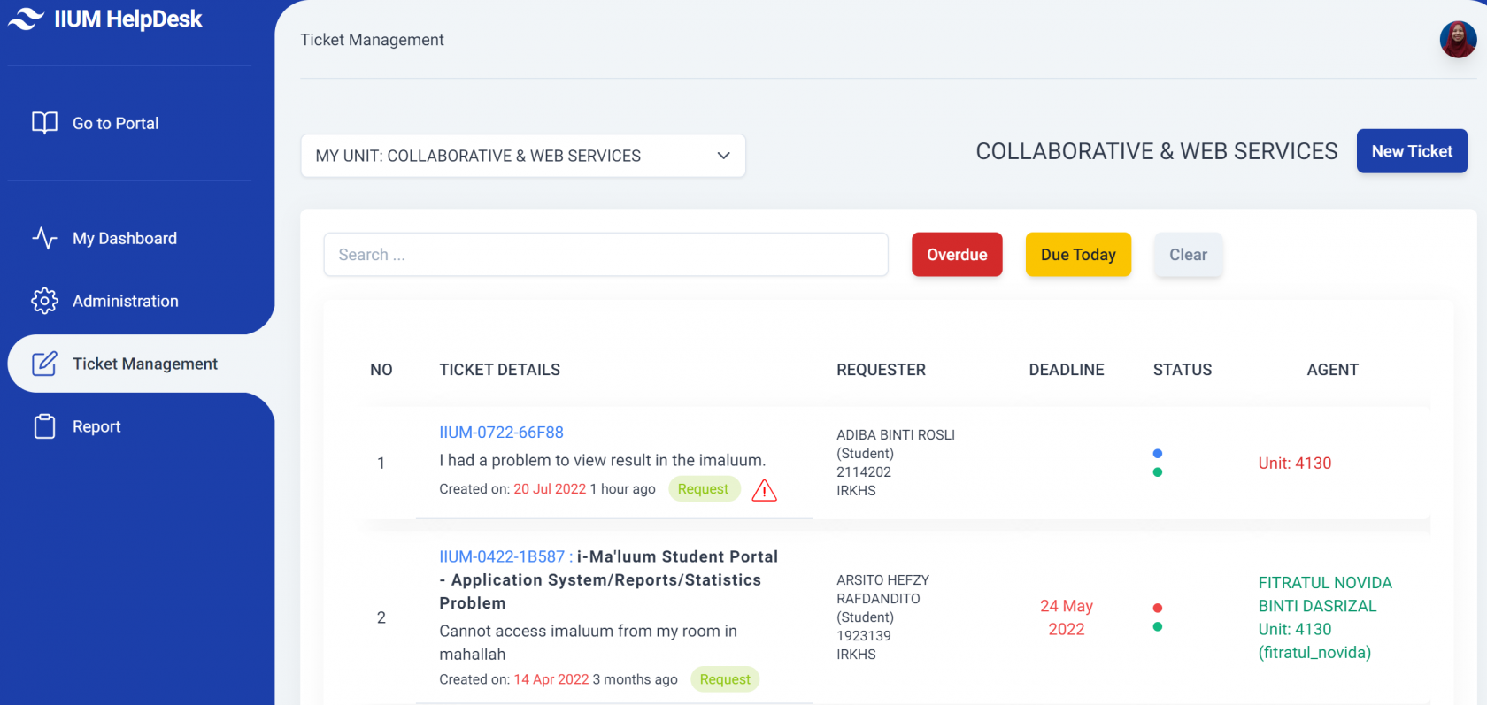Click the IIUM HelpDesk title text
1487x705 pixels.
(x=128, y=19)
